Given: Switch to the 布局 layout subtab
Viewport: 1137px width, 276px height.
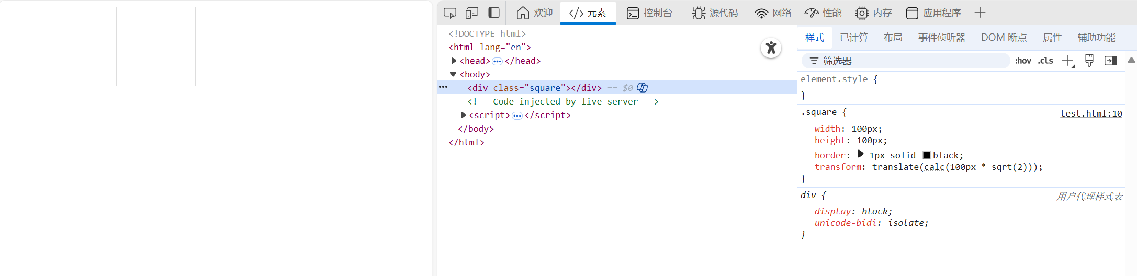Looking at the screenshot, I should point(893,38).
